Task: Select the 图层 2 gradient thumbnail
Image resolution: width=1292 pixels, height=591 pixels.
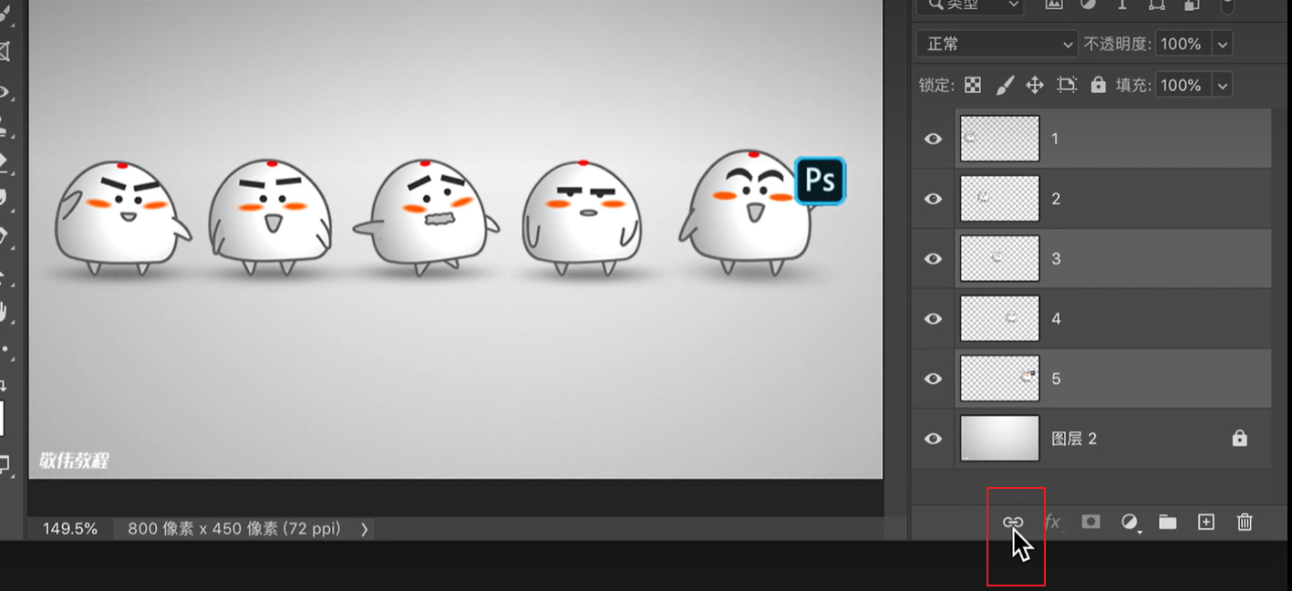Action: [999, 439]
